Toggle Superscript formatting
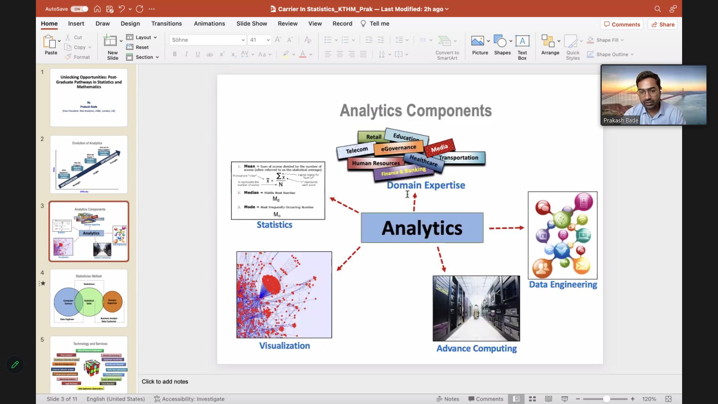718x404 pixels. 222,54
